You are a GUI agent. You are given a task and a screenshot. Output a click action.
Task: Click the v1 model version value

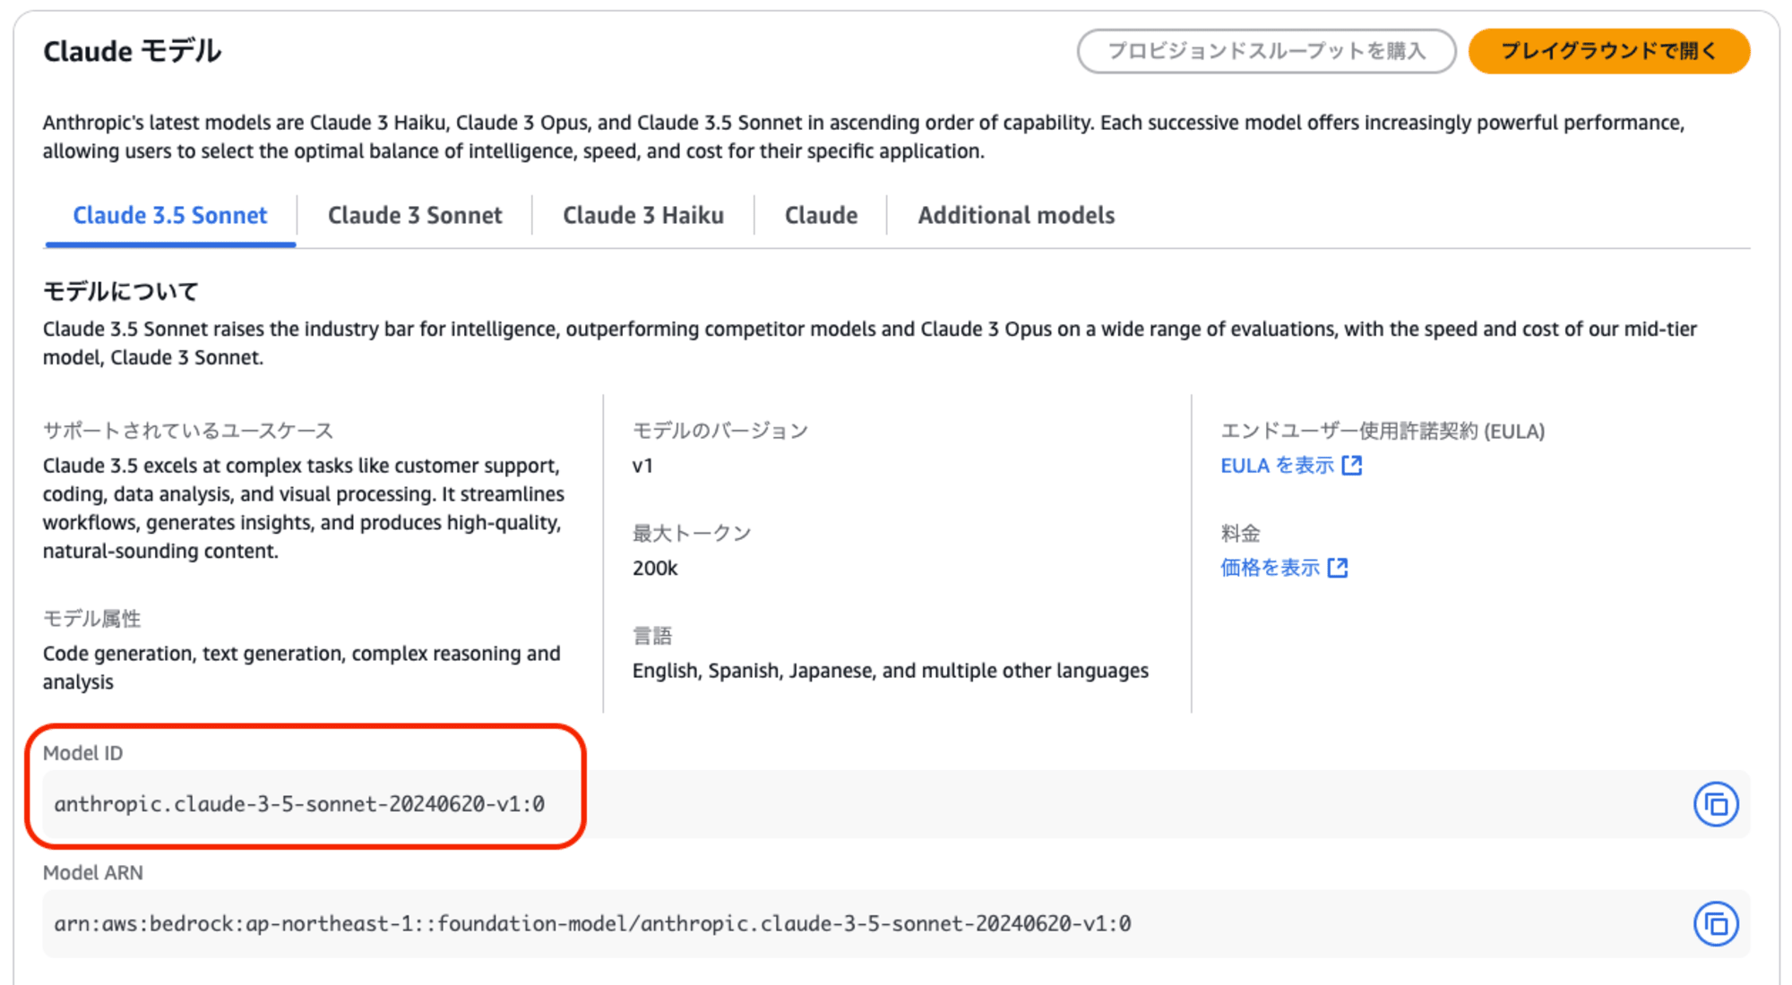pyautogui.click(x=642, y=466)
